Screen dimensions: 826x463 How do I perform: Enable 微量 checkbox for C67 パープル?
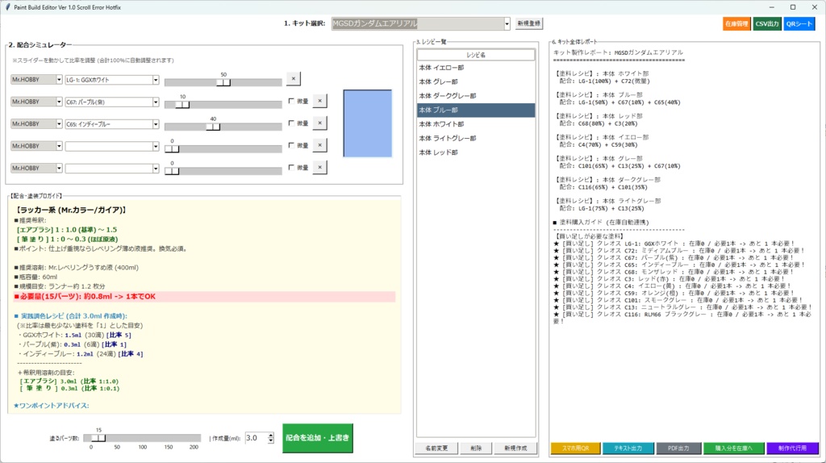click(291, 101)
